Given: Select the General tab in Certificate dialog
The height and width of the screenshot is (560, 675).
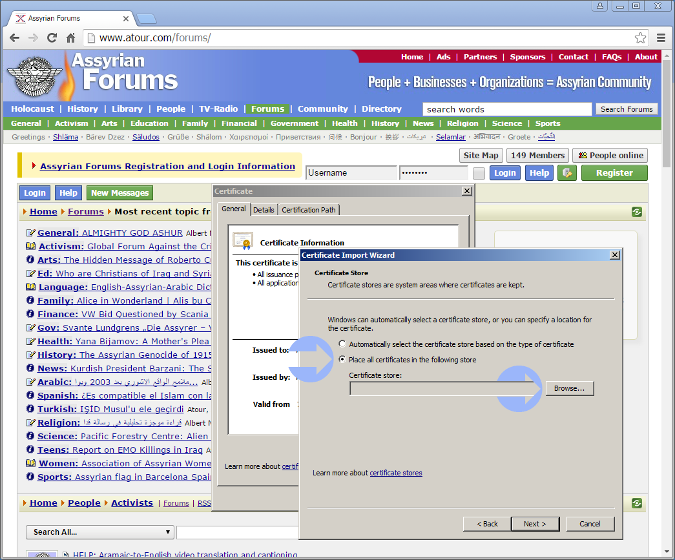Looking at the screenshot, I should pyautogui.click(x=234, y=209).
